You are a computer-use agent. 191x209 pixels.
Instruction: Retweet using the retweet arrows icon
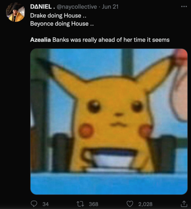coord(81,204)
